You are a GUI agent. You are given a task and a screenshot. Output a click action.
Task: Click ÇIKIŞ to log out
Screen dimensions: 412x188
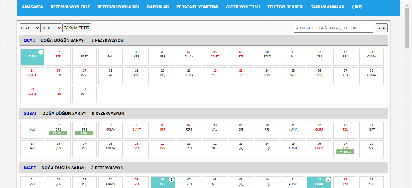(357, 7)
